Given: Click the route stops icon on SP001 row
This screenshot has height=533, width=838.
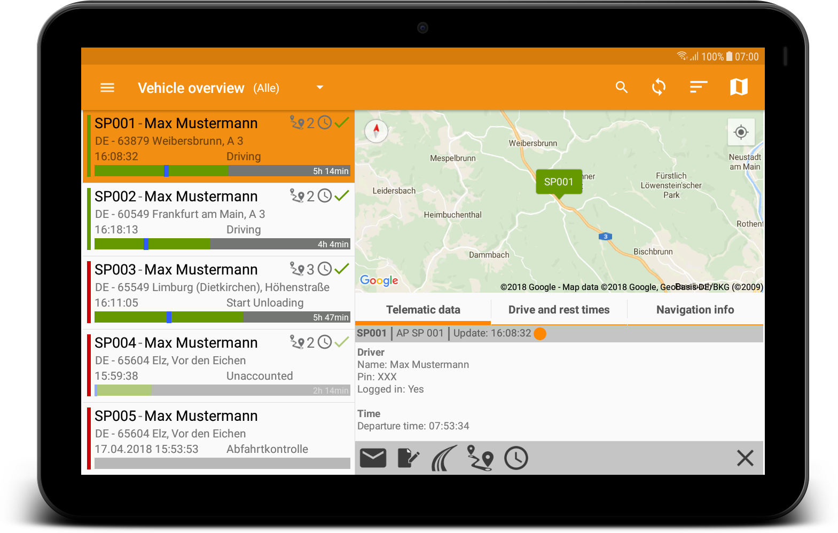Looking at the screenshot, I should click(297, 123).
